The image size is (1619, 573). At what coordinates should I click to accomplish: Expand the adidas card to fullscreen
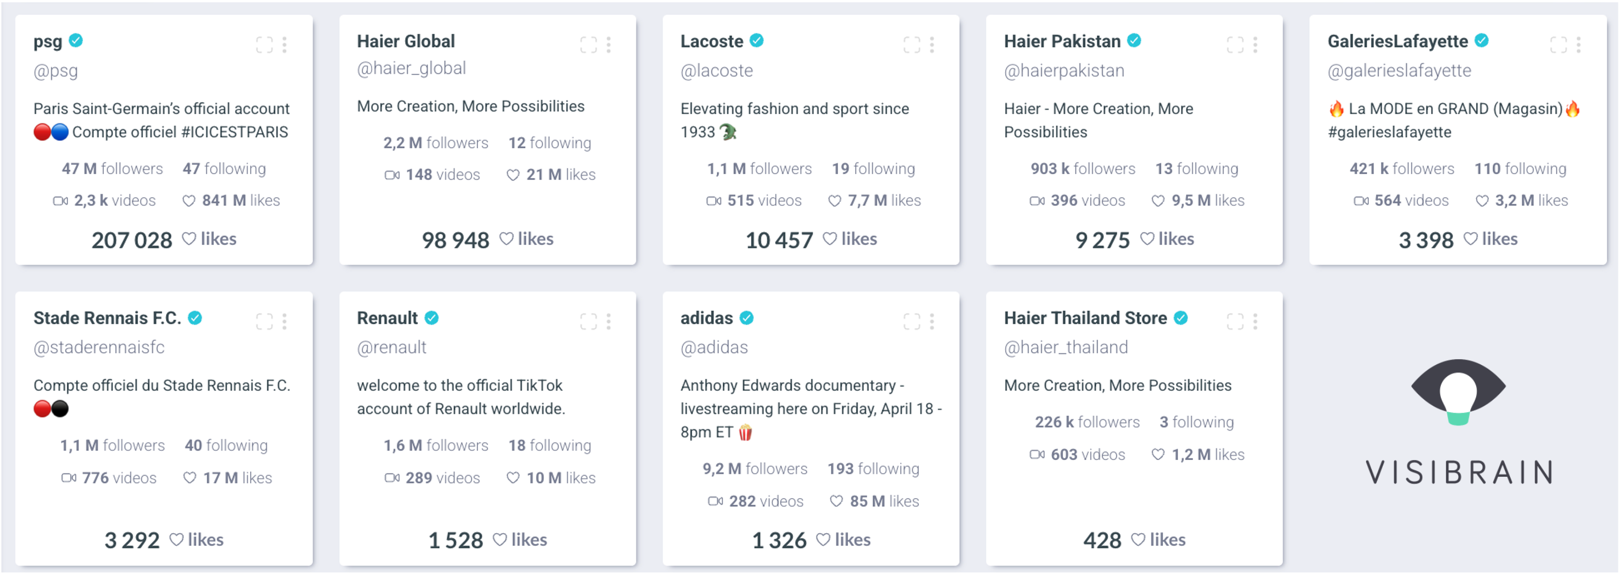[912, 322]
